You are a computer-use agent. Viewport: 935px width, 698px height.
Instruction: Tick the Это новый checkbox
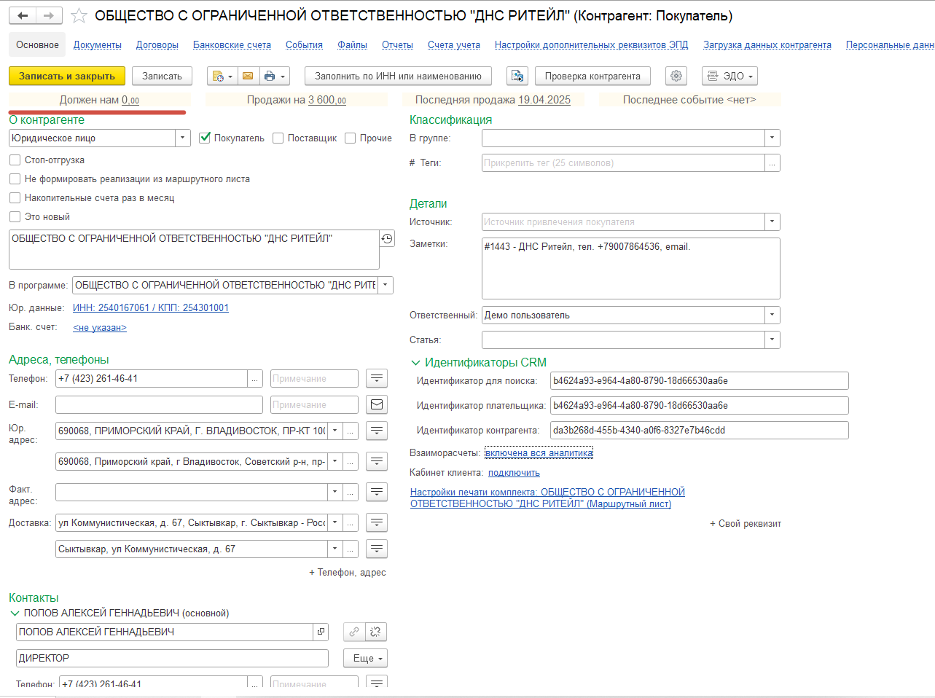15,216
